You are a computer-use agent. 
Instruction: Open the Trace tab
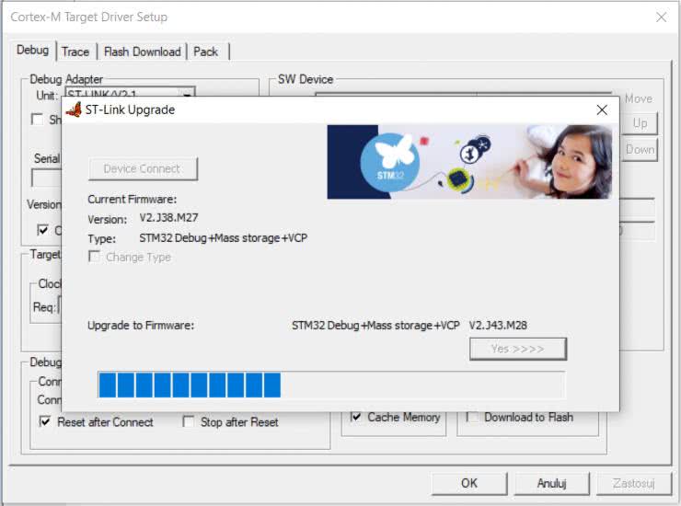point(75,52)
